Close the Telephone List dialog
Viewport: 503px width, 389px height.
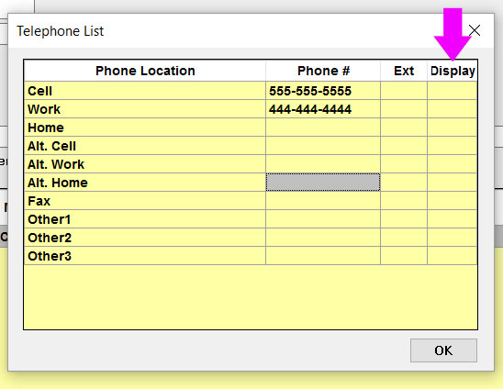pos(475,31)
